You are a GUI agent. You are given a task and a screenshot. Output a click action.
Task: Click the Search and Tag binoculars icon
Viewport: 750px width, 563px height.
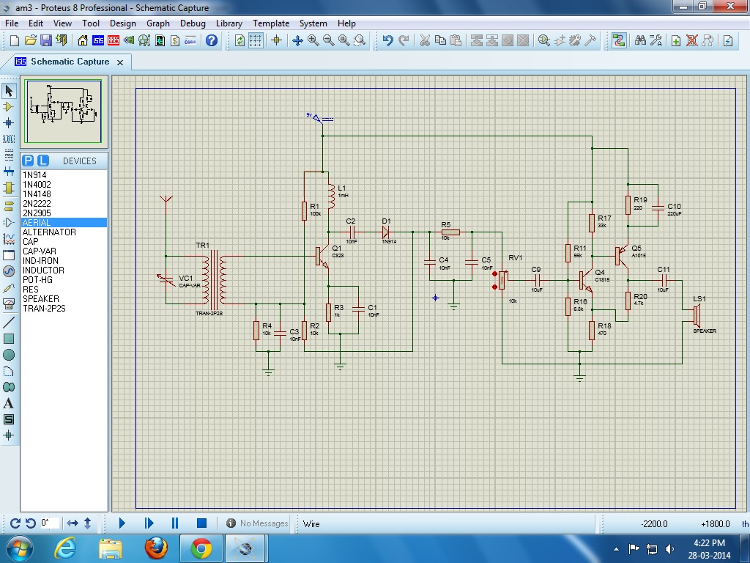click(640, 40)
